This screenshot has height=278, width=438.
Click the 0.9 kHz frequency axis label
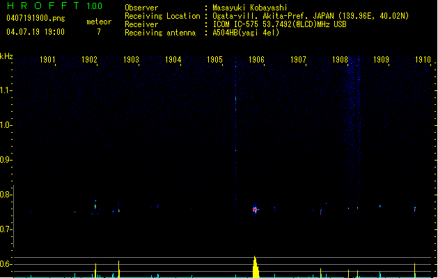6,160
